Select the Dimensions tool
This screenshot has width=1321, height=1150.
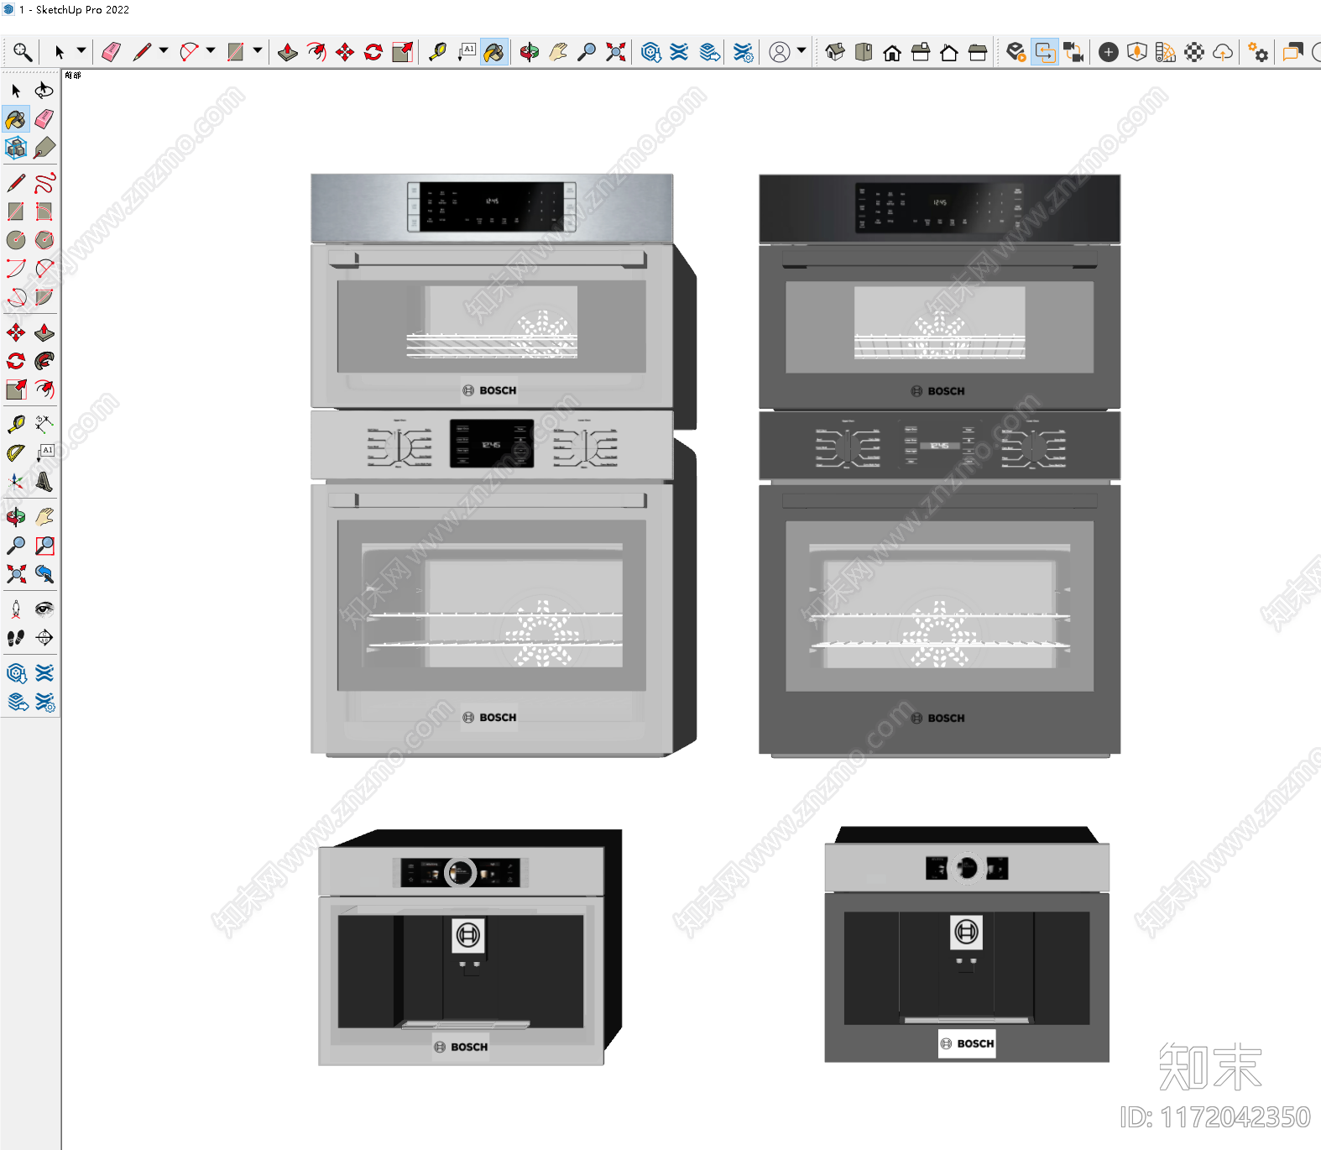[44, 425]
